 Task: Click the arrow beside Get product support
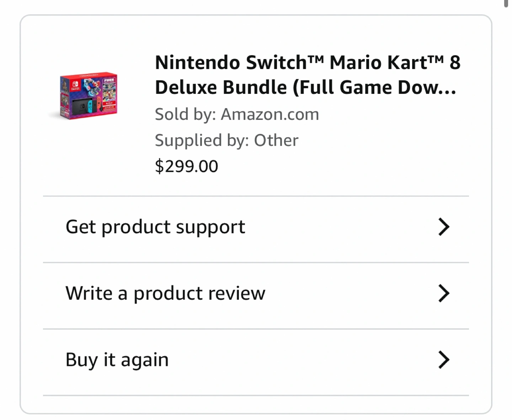(444, 227)
